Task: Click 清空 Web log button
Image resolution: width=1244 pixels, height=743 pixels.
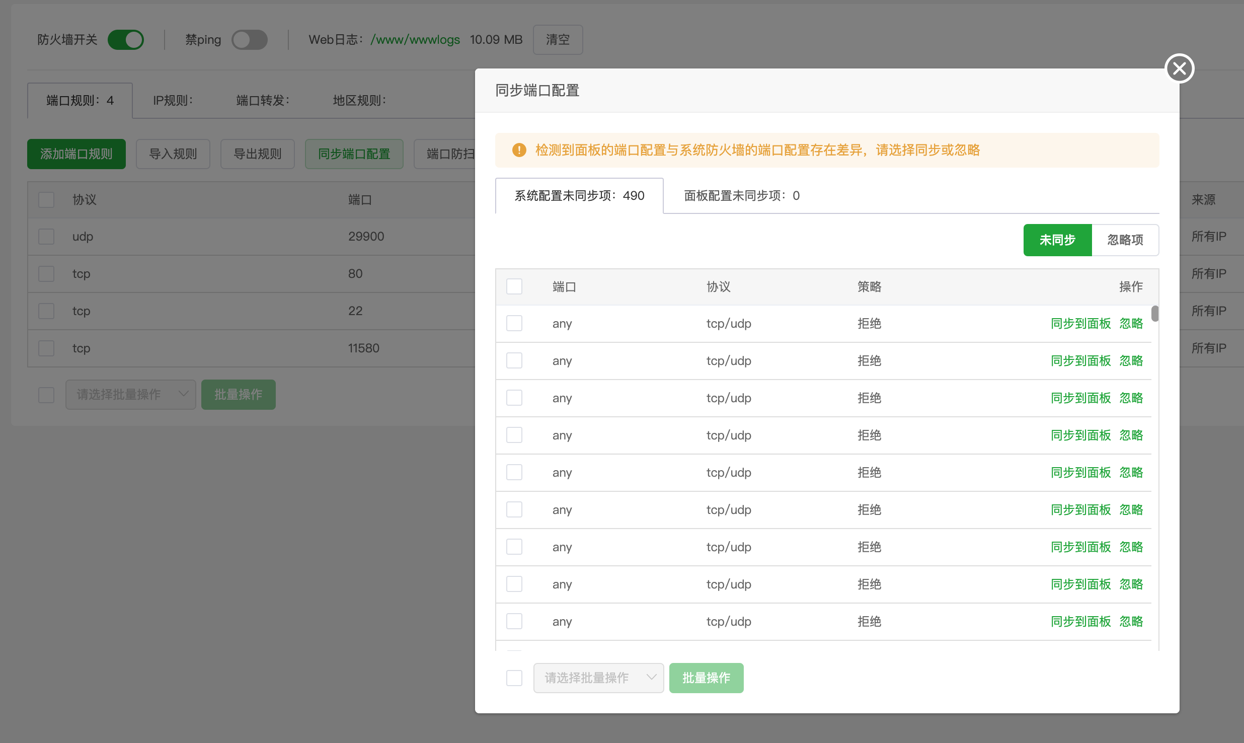Action: tap(558, 39)
